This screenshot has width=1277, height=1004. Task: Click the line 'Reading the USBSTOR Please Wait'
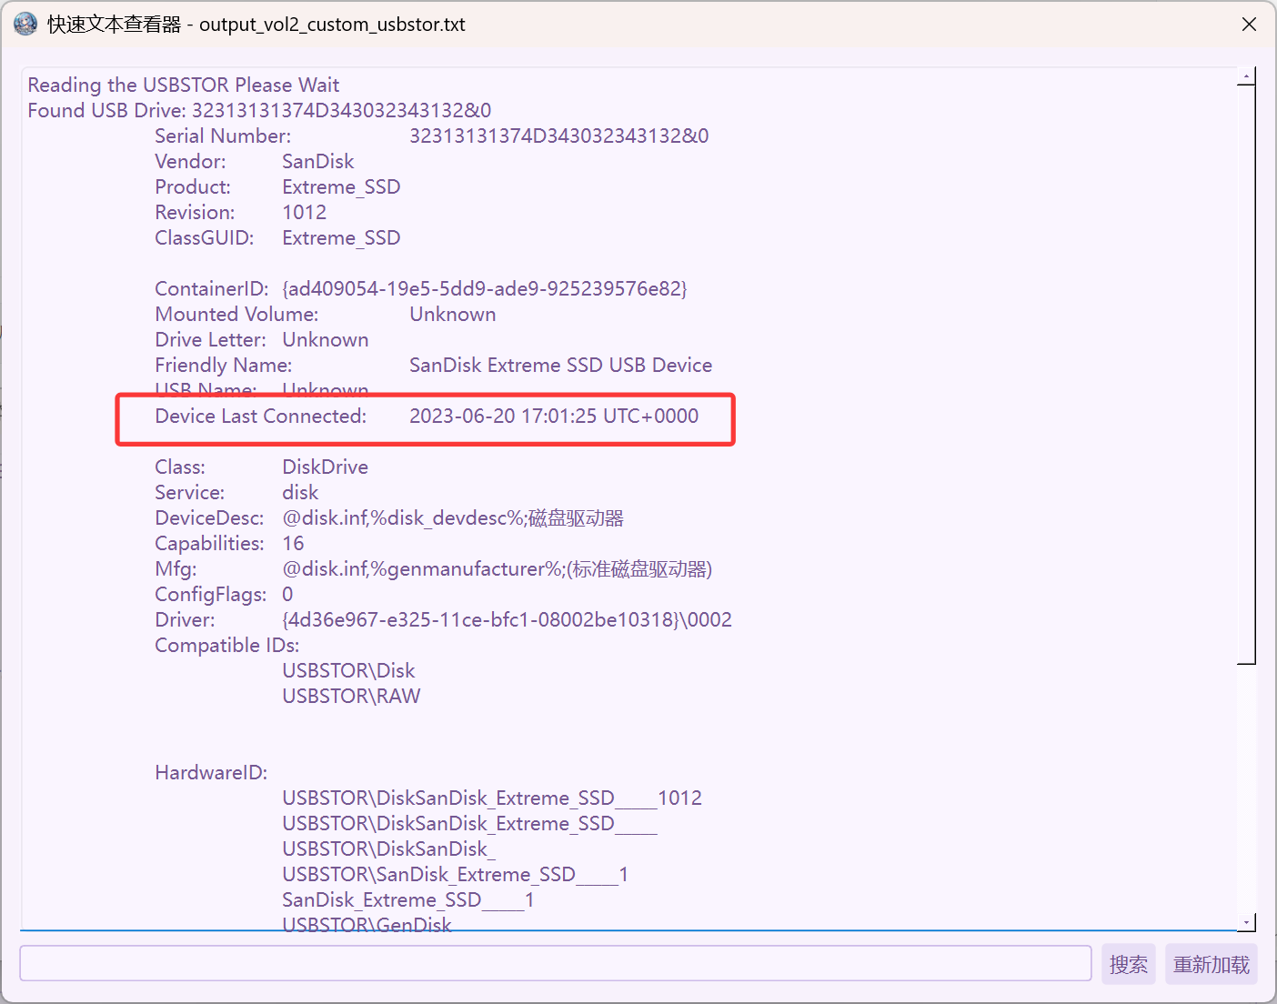184,85
